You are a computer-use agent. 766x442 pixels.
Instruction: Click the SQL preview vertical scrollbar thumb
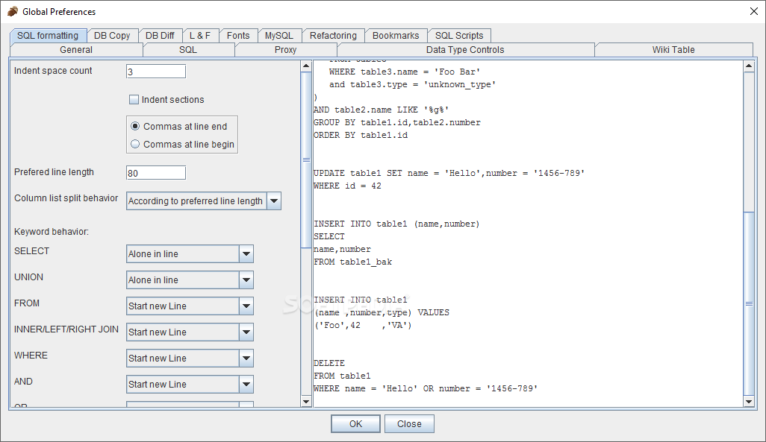click(x=749, y=303)
